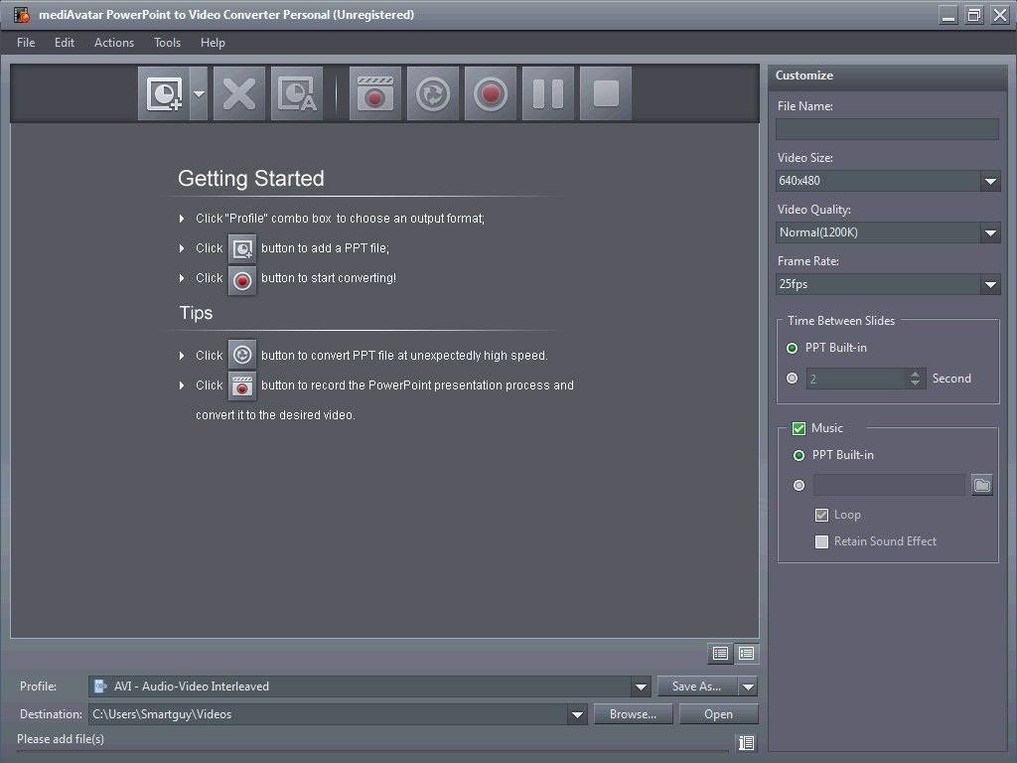Click the Stop toolbar button
1017x763 pixels.
(606, 93)
